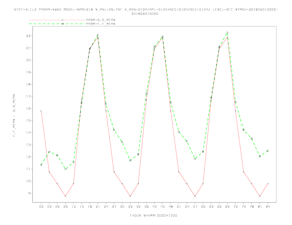The height and width of the screenshot is (225, 292).
Task: Click the x-axis tick label 21
Action: (x=98, y=207)
